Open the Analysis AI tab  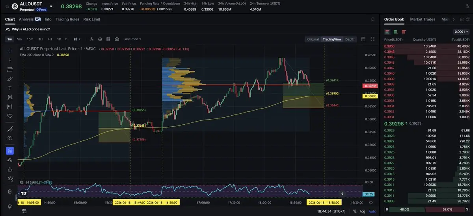tap(30, 19)
